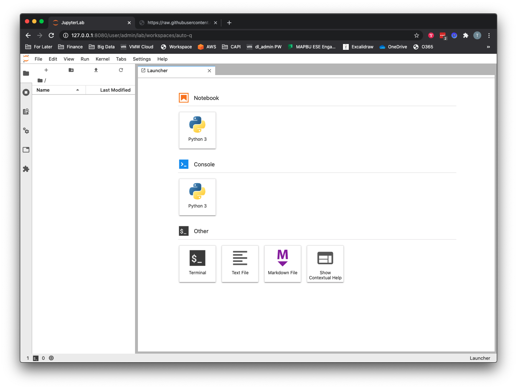Open the Extension Manager puzzle icon
This screenshot has width=517, height=389.
tap(26, 169)
